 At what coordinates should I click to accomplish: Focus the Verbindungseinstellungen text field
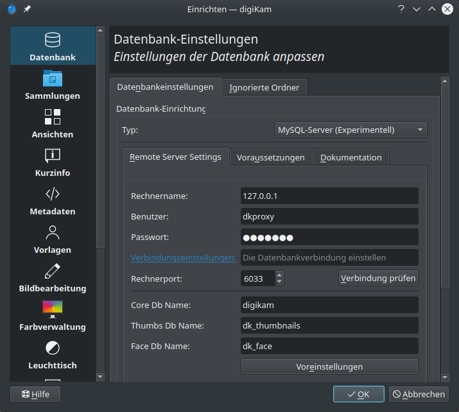click(x=329, y=257)
